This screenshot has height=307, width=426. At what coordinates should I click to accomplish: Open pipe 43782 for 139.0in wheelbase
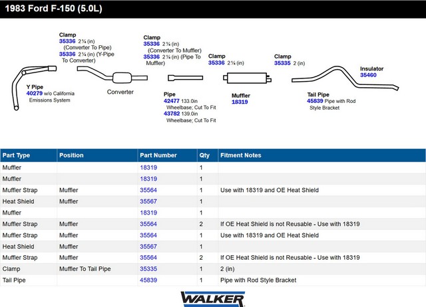point(172,114)
